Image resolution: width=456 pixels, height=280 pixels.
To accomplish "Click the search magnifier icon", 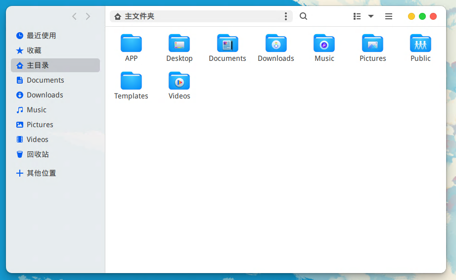I will pyautogui.click(x=303, y=16).
